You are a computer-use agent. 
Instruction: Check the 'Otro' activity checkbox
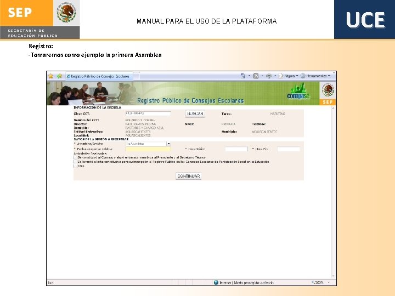coord(75,166)
